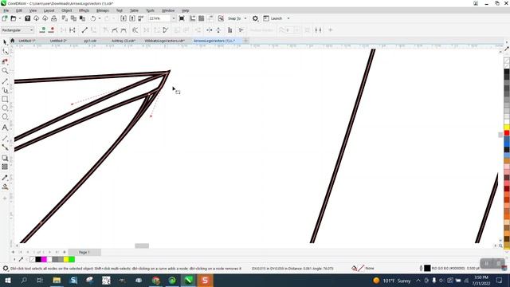Viewport: 510px width, 287px height.
Task: Expand the document palette flyout arrow
Action: tap(14, 259)
